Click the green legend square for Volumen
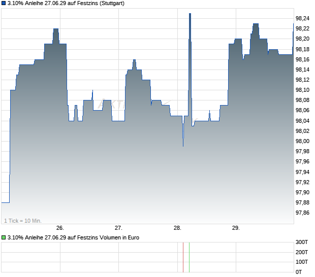The width and height of the screenshot is (315, 277). (4, 237)
